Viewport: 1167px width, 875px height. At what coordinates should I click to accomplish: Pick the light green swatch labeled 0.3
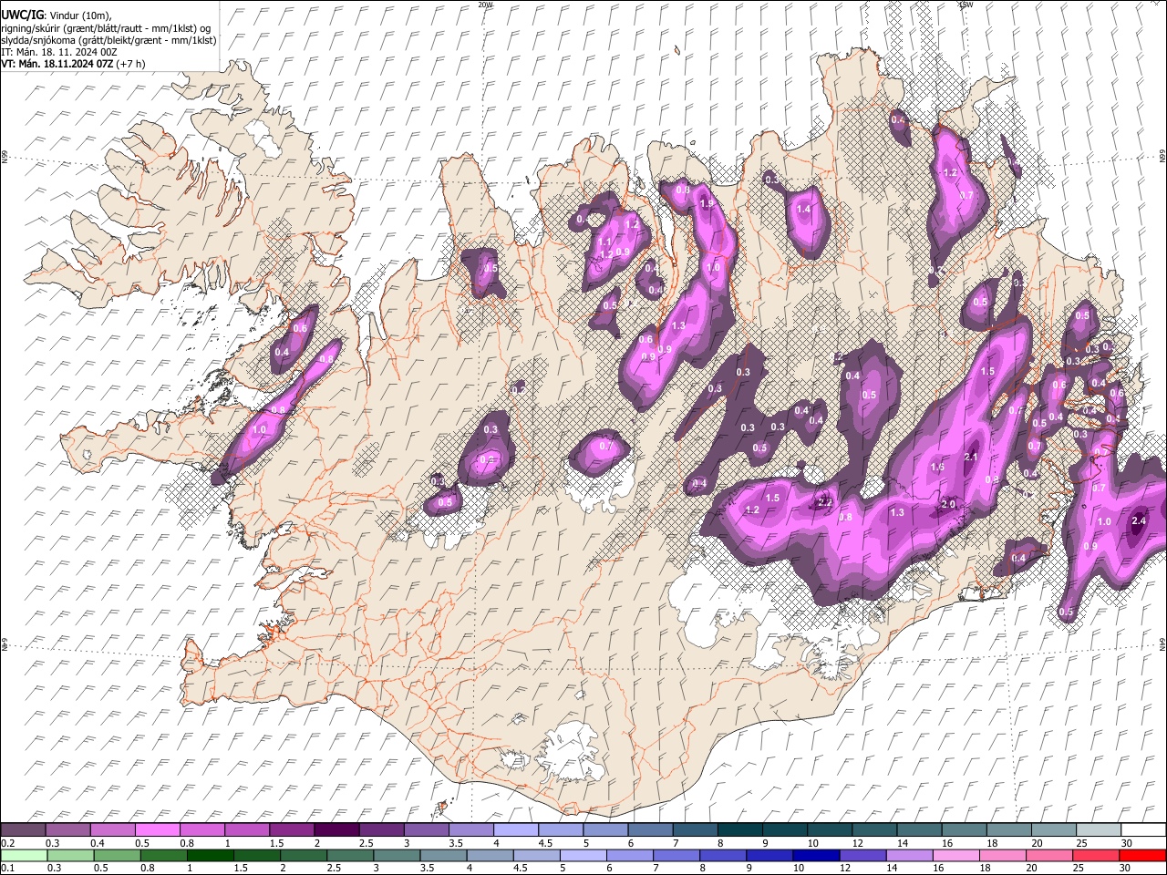(x=69, y=855)
